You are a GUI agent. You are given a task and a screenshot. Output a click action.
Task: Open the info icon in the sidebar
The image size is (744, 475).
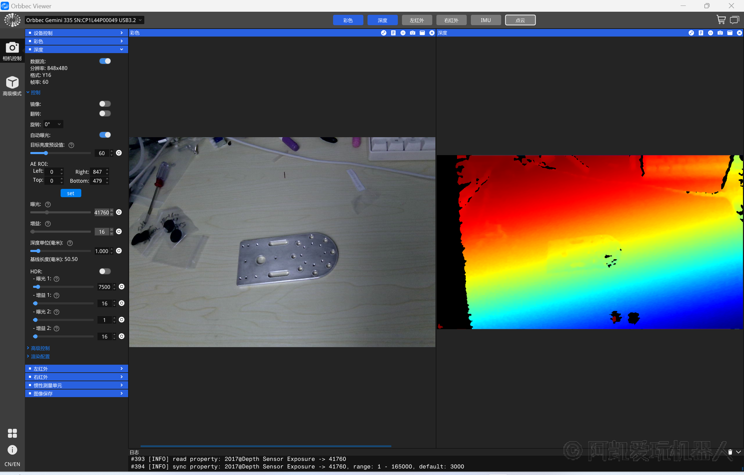12,450
